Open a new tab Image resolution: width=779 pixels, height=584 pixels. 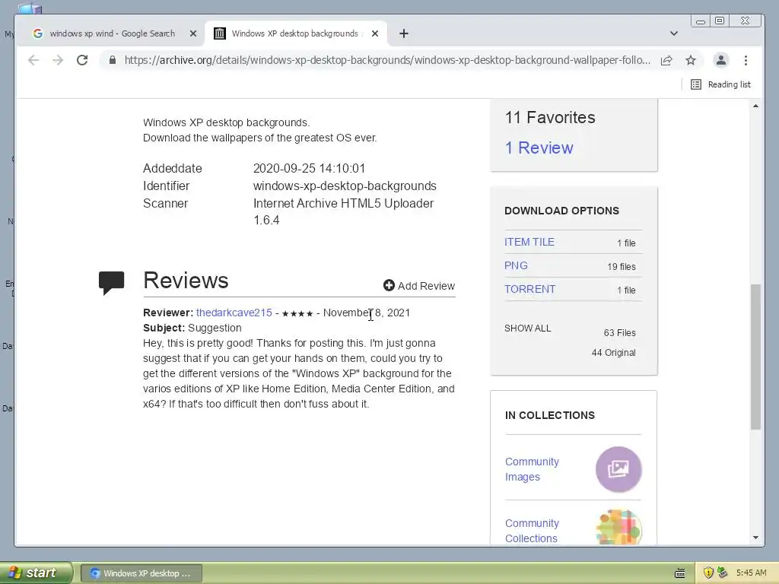[404, 33]
